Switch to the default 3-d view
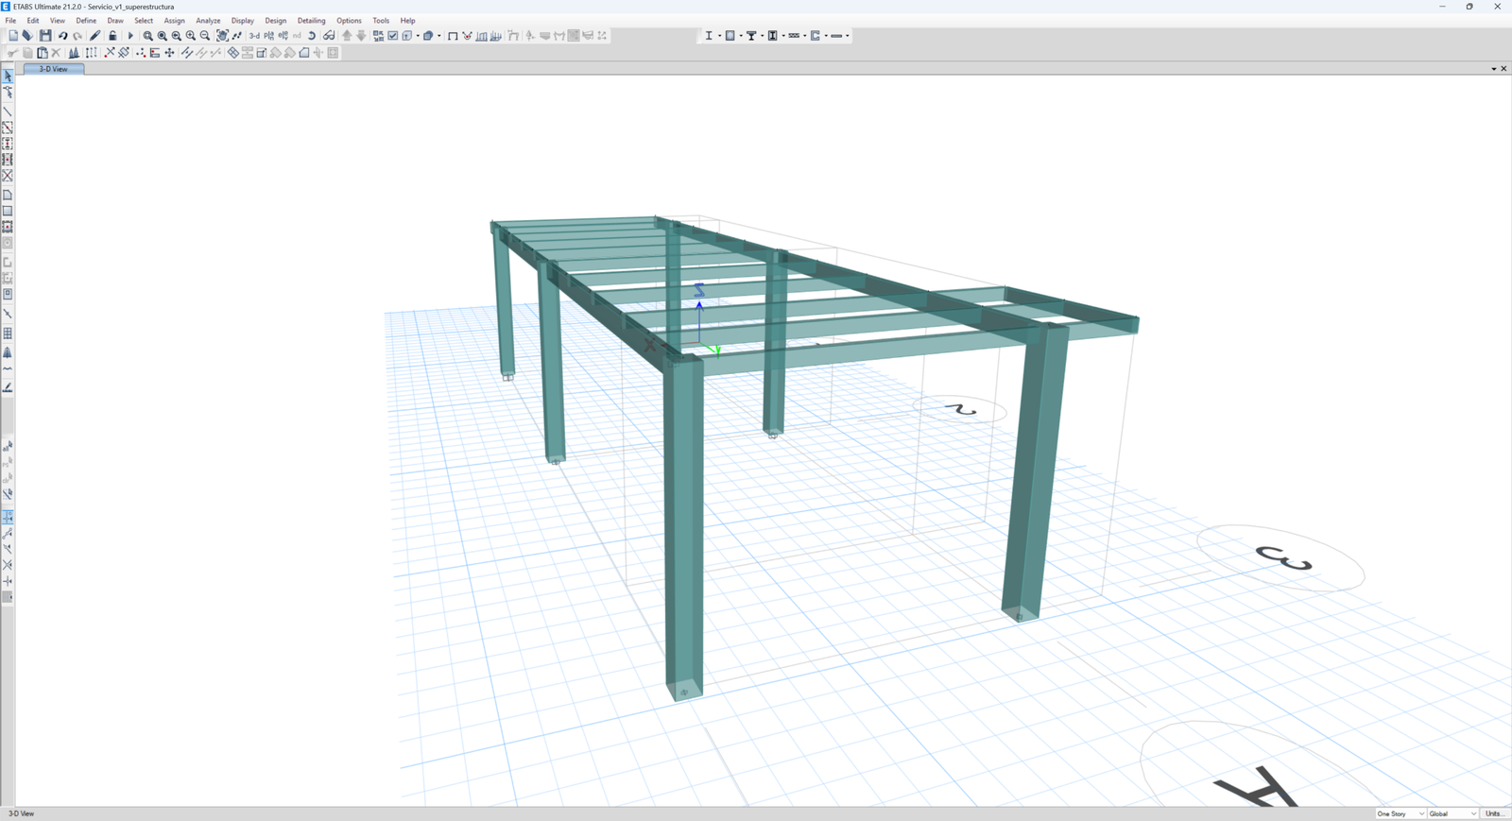This screenshot has height=821, width=1512. (x=254, y=36)
